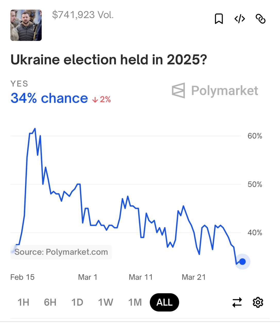Click the Source: Polymarket.com label
Screen dimensions: 280x330
click(61, 252)
